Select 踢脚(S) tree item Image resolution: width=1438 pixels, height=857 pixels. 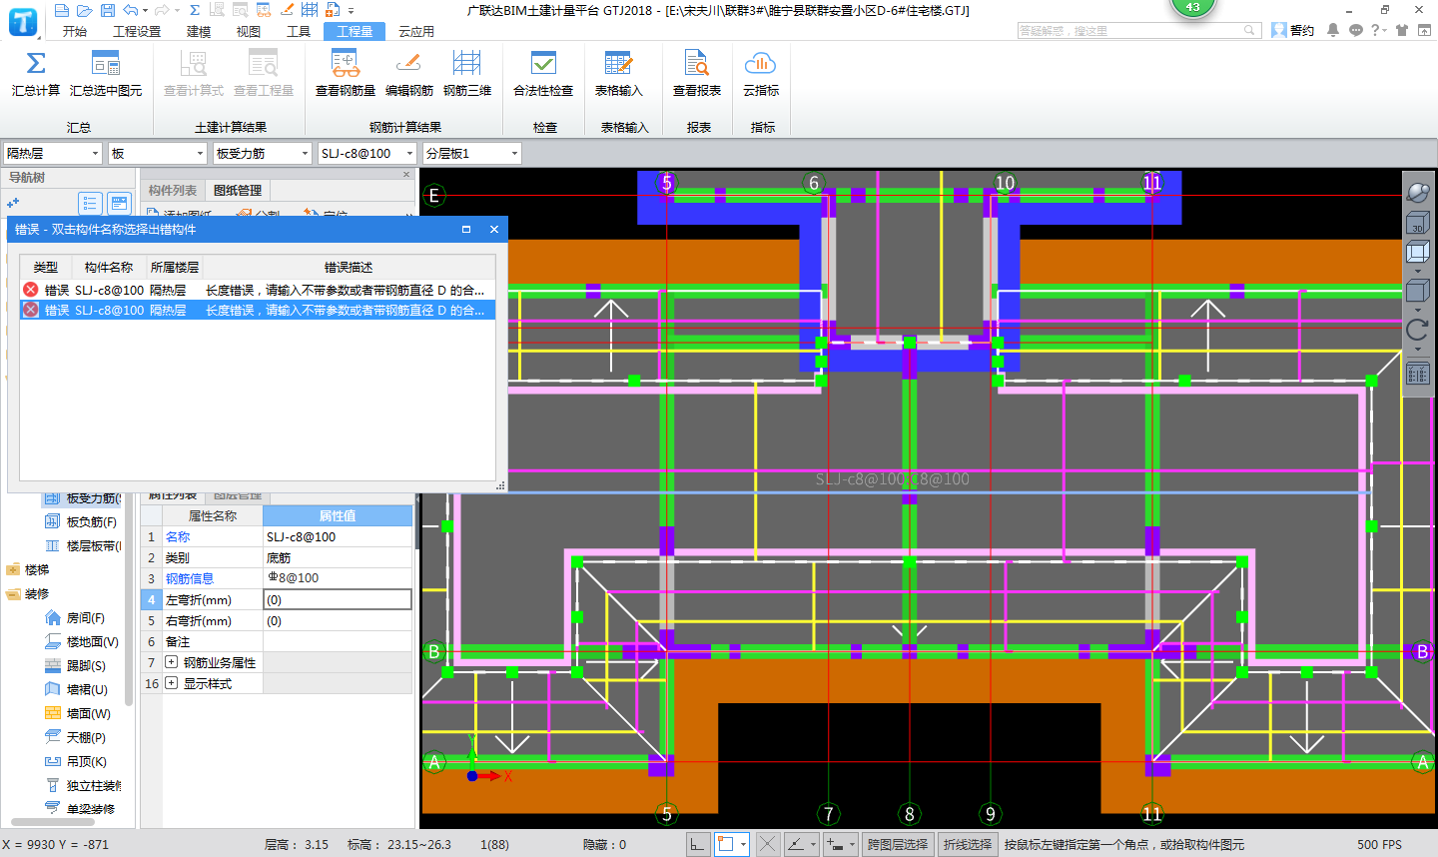(86, 665)
